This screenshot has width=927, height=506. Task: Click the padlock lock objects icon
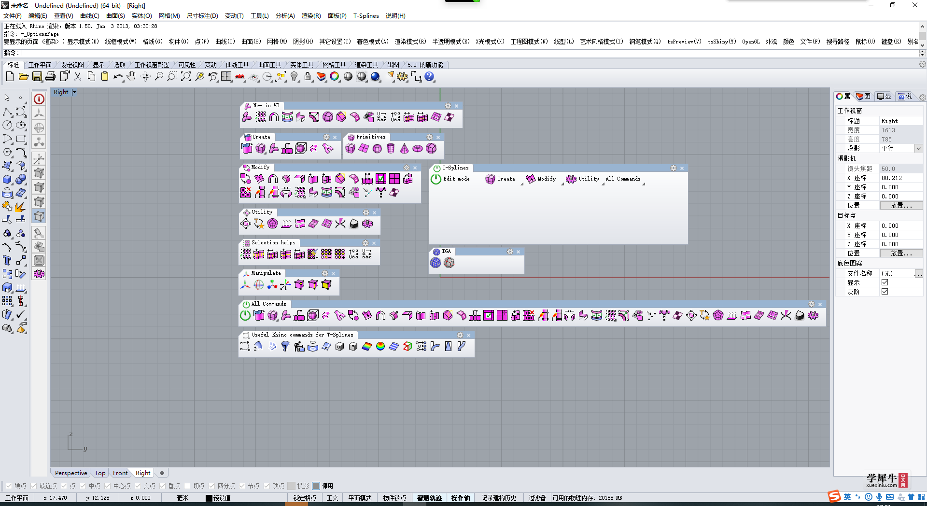(x=308, y=76)
